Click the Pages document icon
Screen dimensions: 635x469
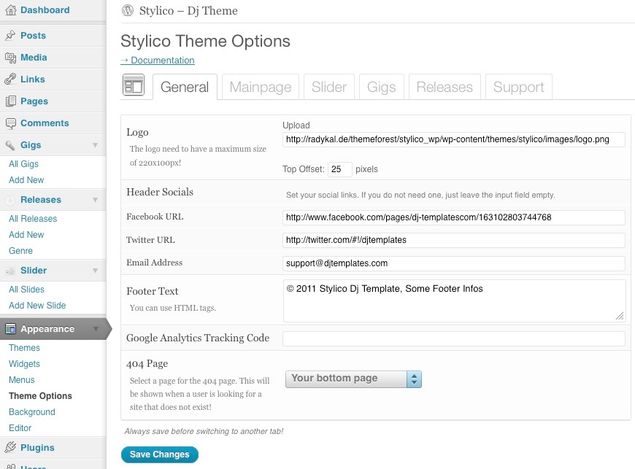pyautogui.click(x=10, y=101)
